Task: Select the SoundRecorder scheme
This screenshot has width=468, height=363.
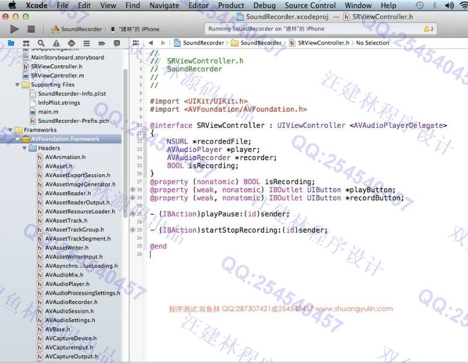Action: (x=77, y=29)
